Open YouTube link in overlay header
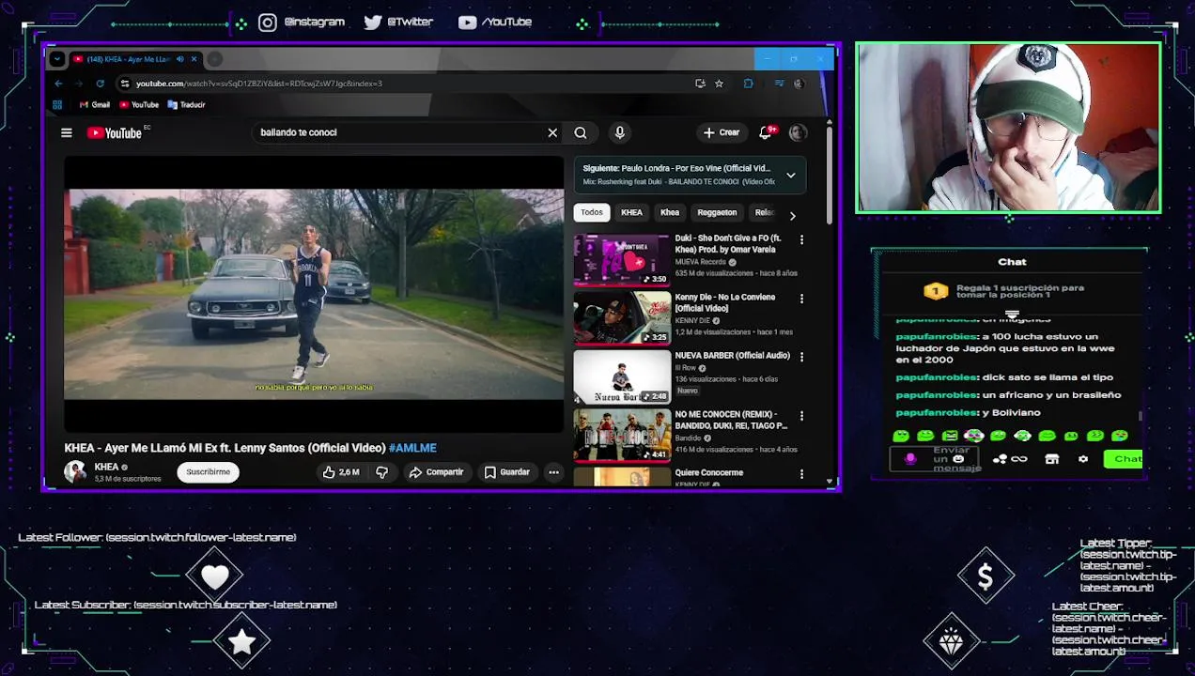The image size is (1195, 676). (495, 22)
